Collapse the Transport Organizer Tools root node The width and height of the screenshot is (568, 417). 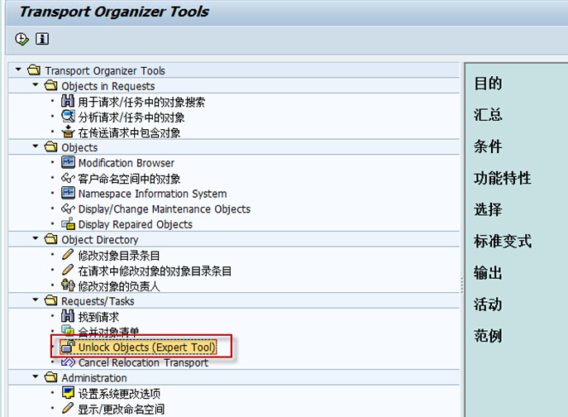(18, 69)
